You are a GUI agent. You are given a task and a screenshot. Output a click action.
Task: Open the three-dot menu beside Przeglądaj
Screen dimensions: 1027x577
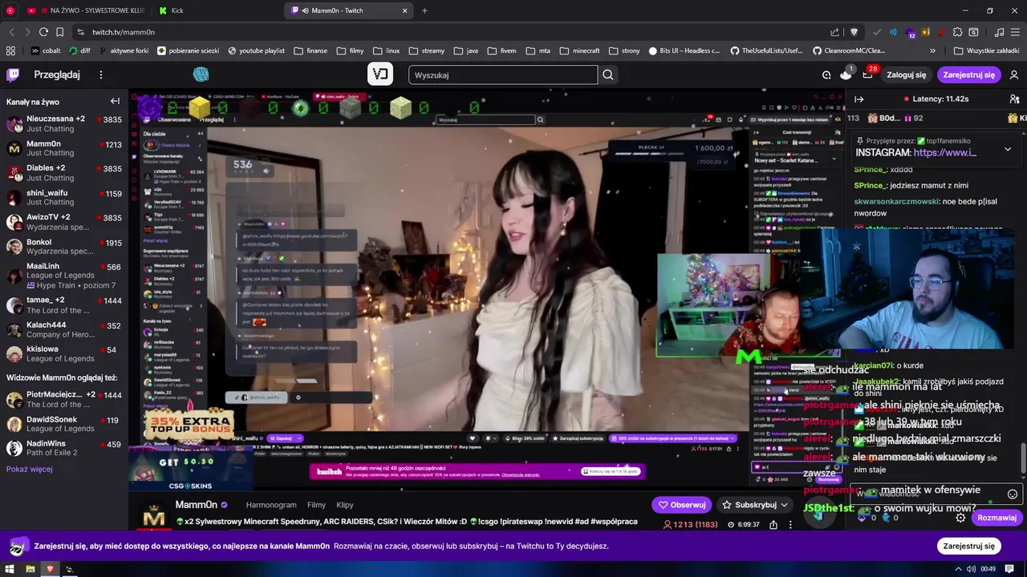pos(101,75)
